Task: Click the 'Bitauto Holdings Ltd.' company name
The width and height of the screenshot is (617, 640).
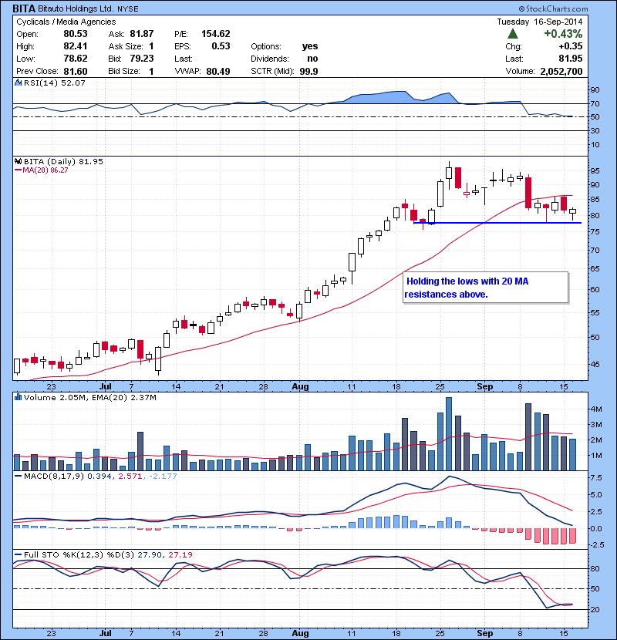Action: [76, 8]
